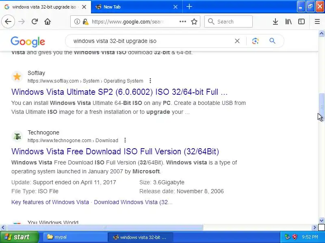Image resolution: width=325 pixels, height=243 pixels.
Task: Click the horizontal scrollbar left arrow
Action: pyautogui.click(x=3, y=228)
